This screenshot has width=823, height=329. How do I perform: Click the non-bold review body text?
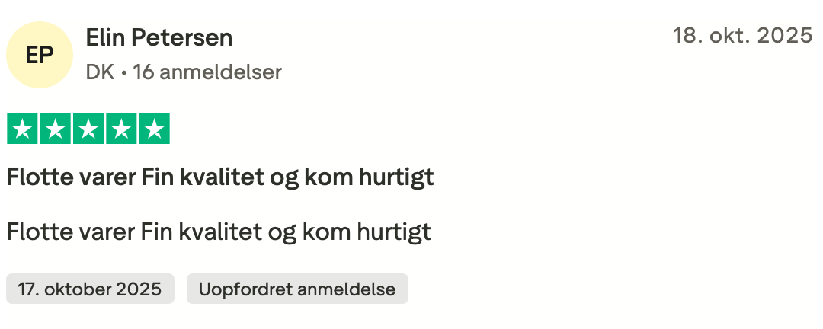(219, 232)
